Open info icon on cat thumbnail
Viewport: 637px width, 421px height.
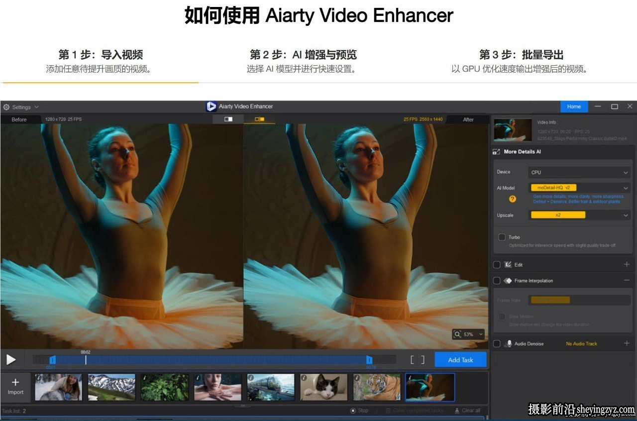304,378
